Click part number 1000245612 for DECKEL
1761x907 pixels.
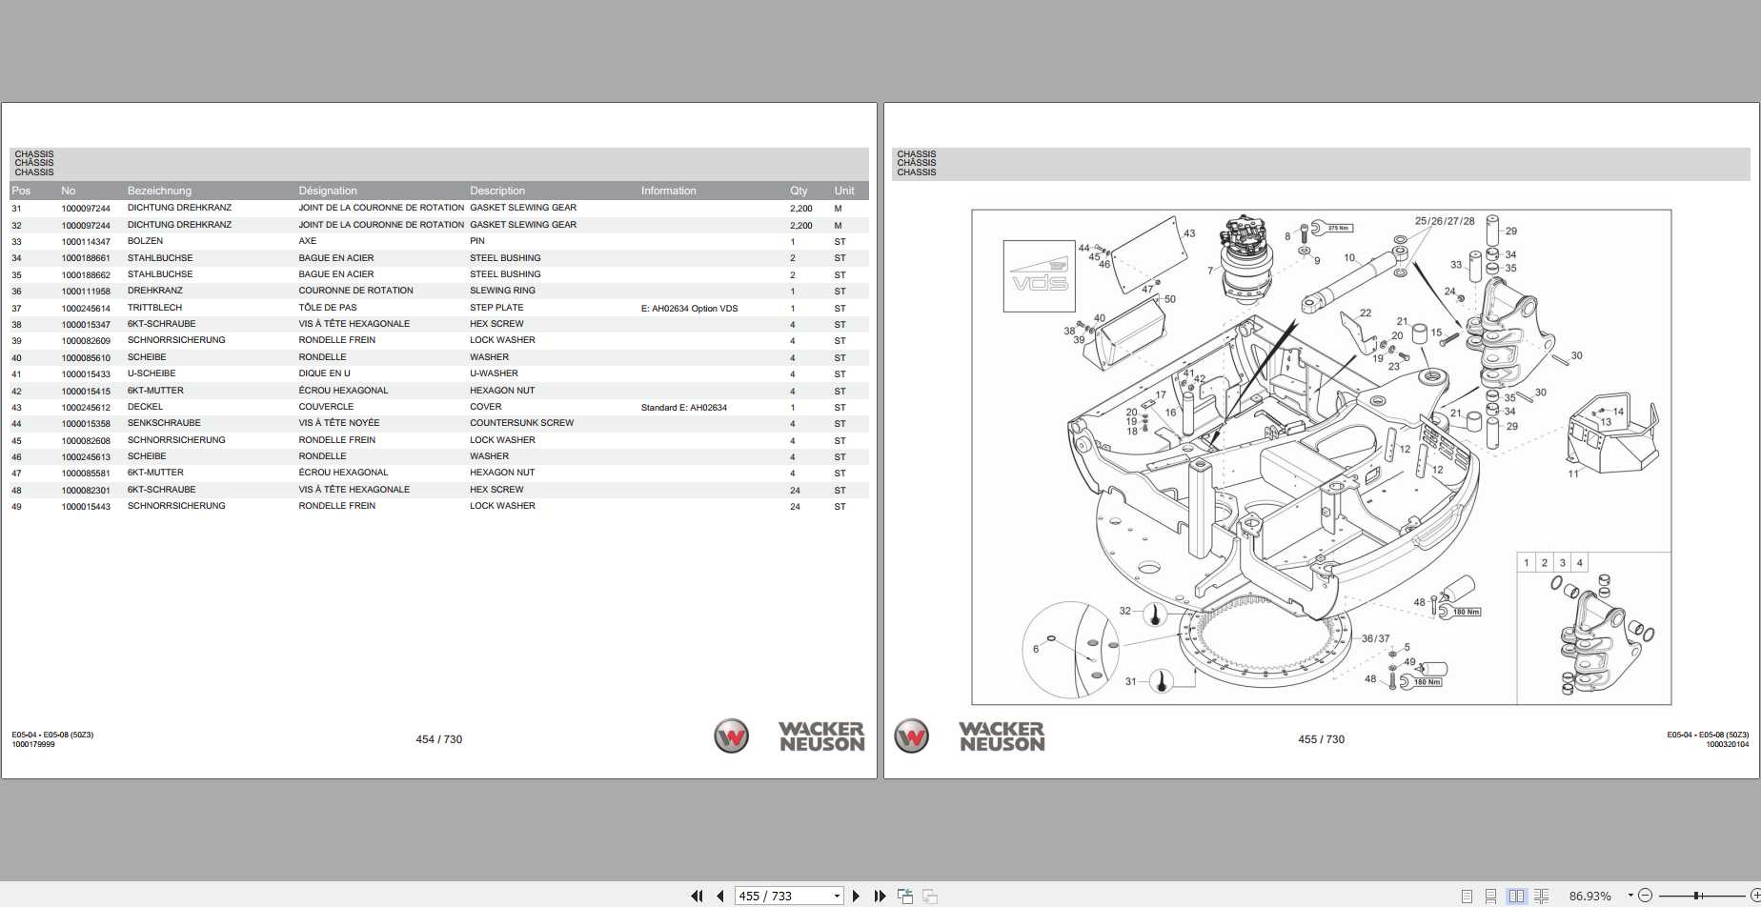[86, 408]
